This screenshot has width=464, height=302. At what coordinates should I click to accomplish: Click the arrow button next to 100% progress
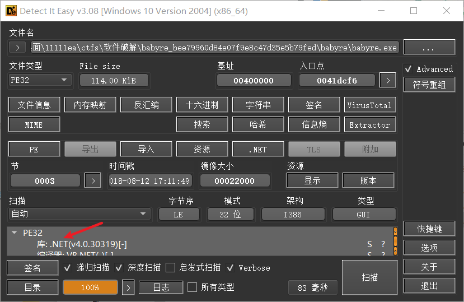[128, 287]
